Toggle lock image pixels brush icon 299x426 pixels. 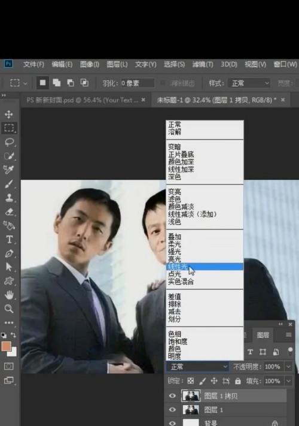click(x=202, y=381)
